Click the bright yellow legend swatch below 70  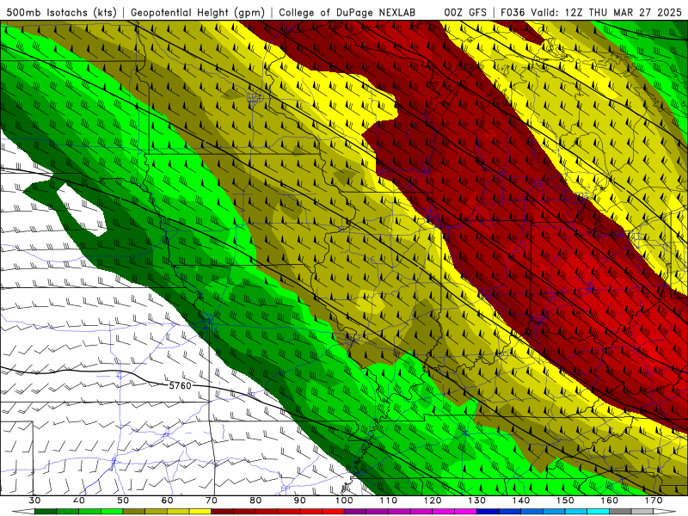point(200,512)
